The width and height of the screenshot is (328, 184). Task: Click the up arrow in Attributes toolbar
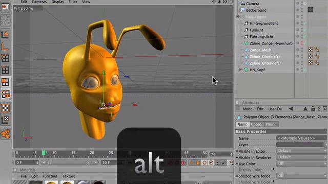(x=305, y=109)
